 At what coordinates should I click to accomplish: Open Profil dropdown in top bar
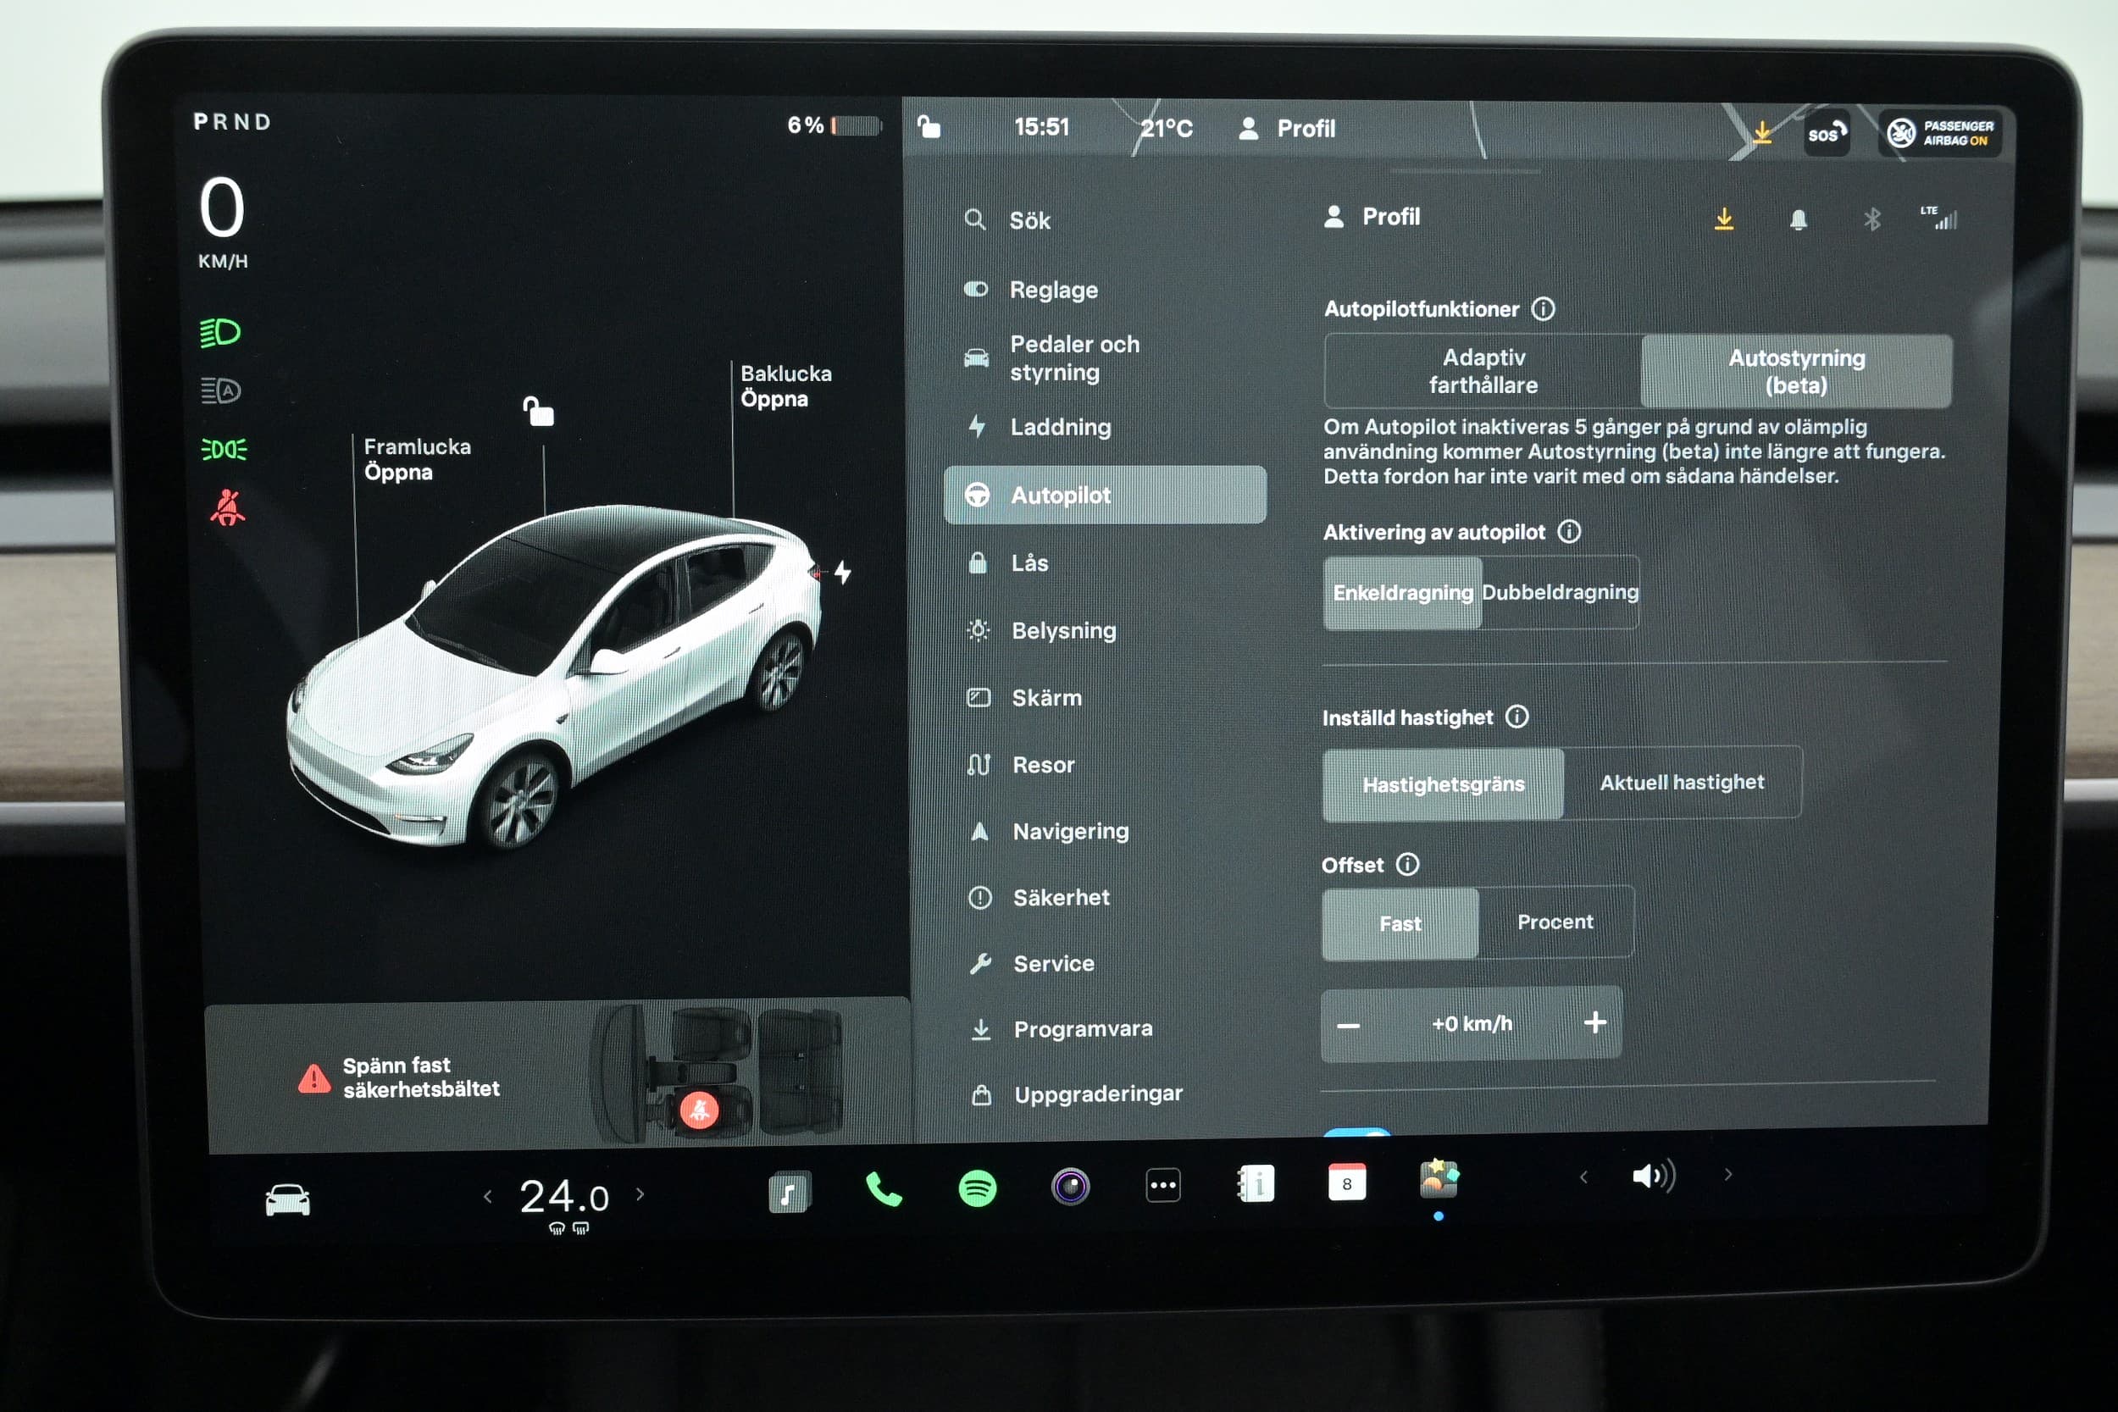[1288, 129]
